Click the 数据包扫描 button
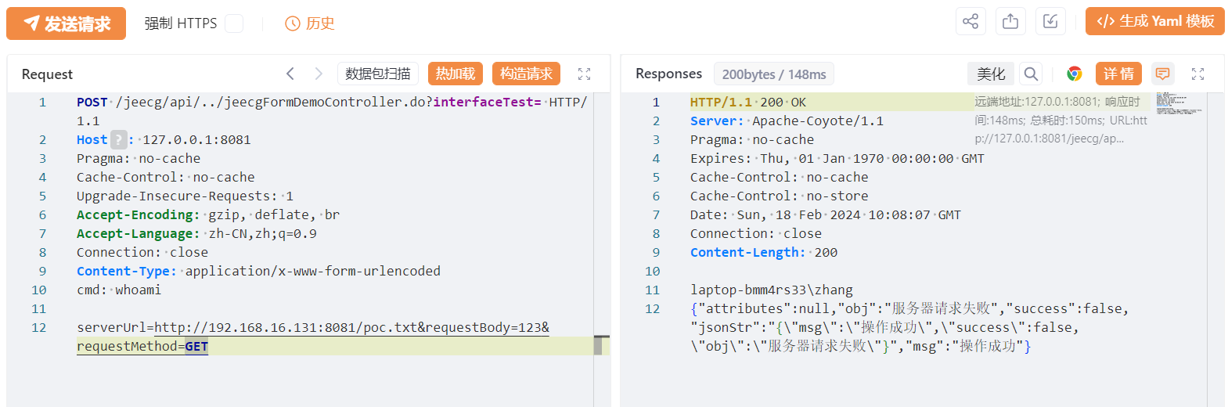Image resolution: width=1228 pixels, height=407 pixels. [378, 74]
